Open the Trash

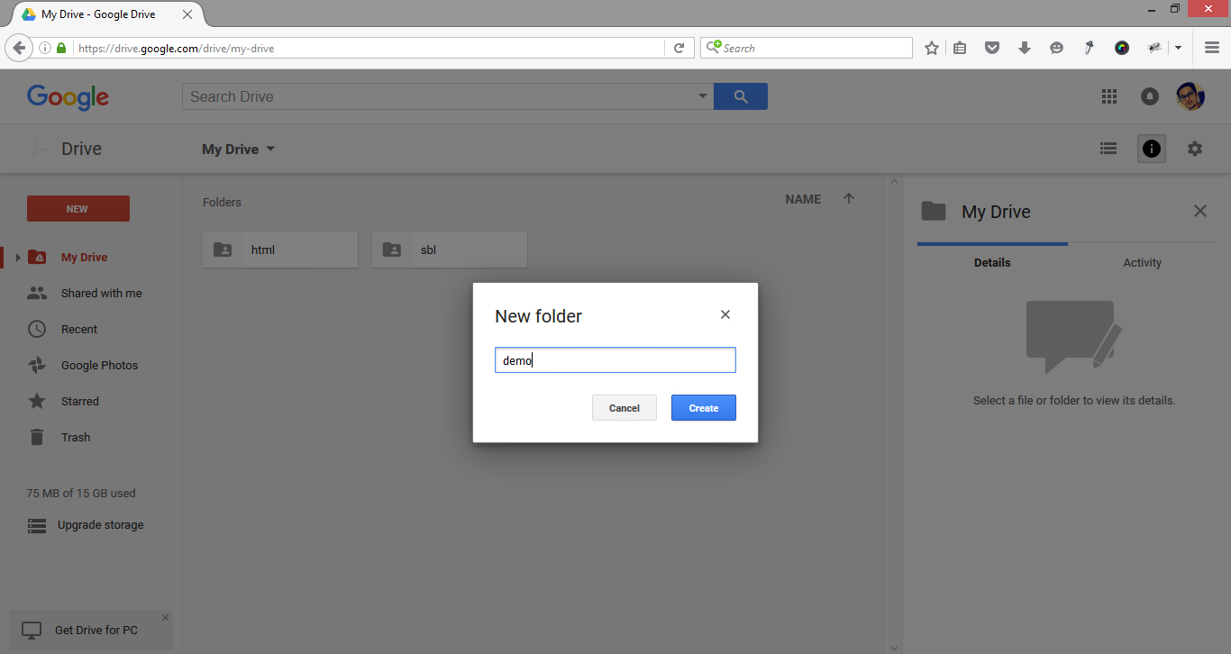point(74,437)
